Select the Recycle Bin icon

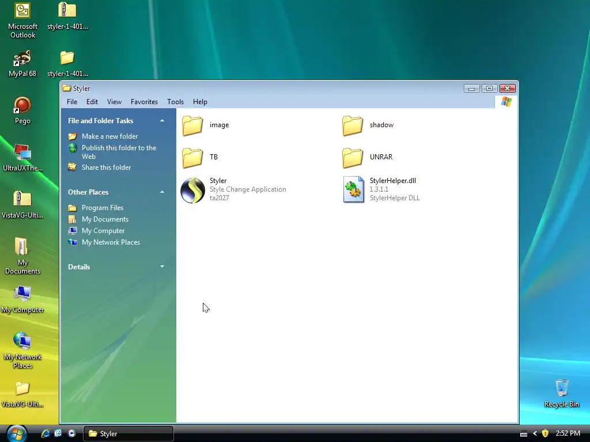tap(561, 394)
